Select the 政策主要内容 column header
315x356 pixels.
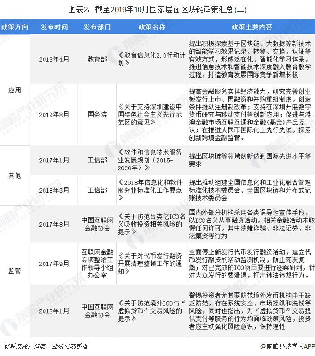252,27
